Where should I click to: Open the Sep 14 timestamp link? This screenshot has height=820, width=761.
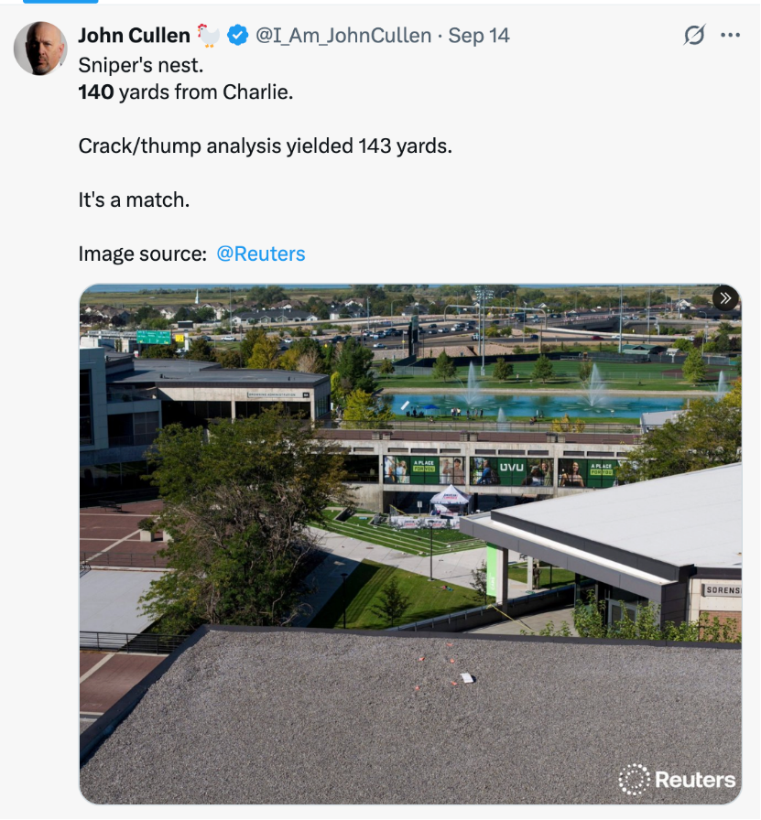tap(479, 36)
